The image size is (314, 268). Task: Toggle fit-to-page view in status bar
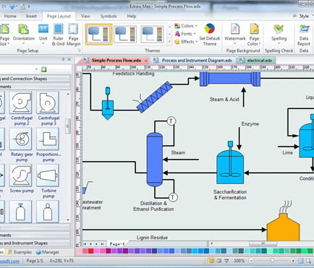tap(300, 261)
